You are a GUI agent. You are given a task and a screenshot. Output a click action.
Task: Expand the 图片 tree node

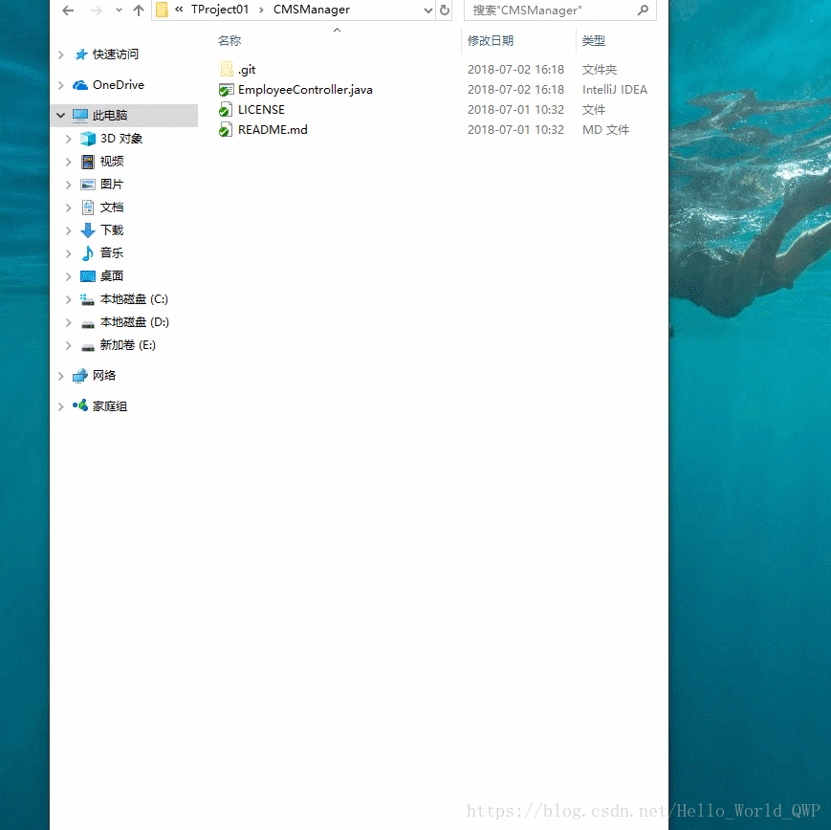tap(68, 185)
